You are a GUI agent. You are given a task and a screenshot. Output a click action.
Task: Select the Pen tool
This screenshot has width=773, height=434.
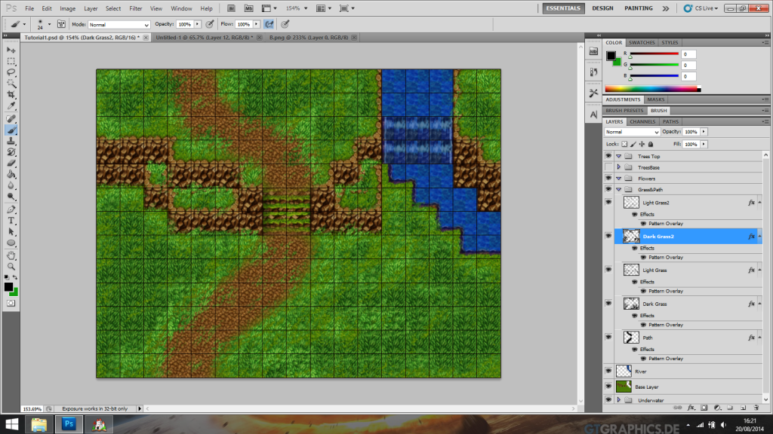point(11,209)
